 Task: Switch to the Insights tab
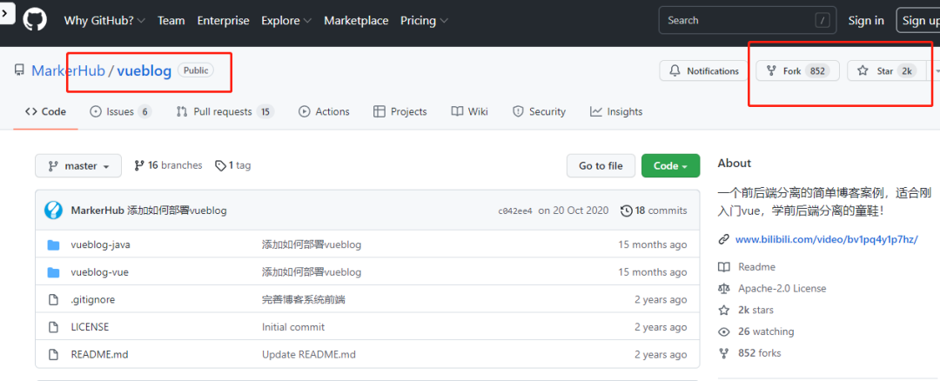point(616,111)
